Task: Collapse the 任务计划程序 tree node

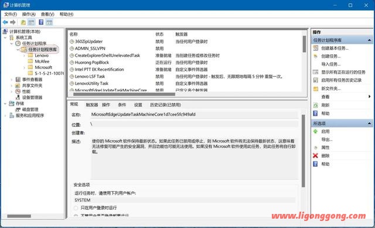Action: [x=12, y=43]
